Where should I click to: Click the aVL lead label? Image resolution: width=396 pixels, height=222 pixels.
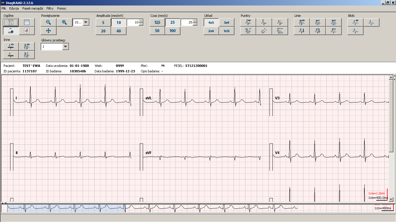(x=149, y=98)
